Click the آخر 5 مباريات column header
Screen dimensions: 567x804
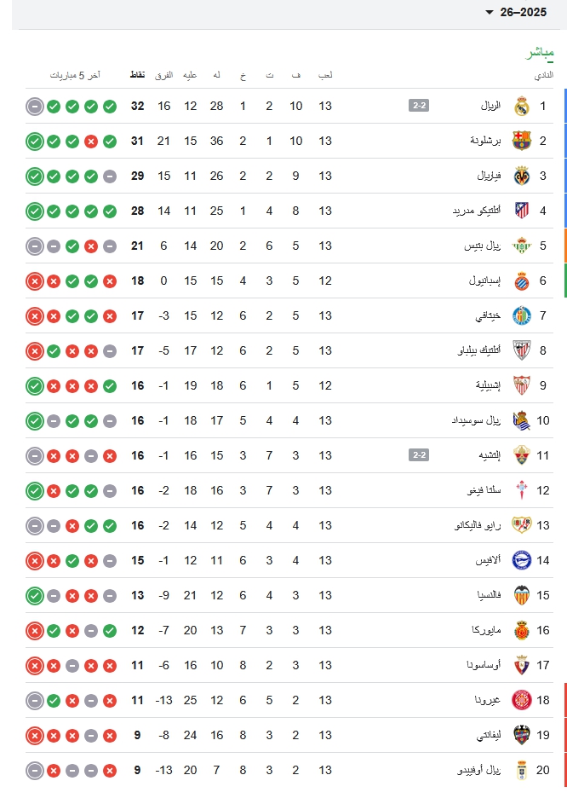pyautogui.click(x=75, y=75)
